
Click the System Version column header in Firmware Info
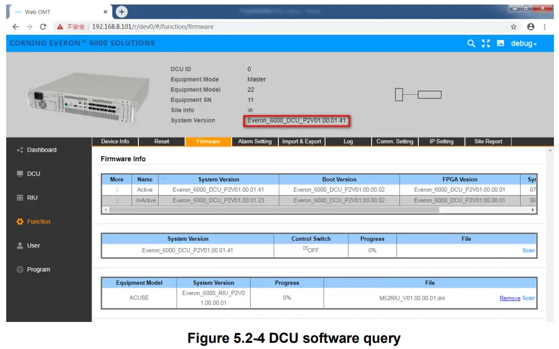tap(219, 179)
